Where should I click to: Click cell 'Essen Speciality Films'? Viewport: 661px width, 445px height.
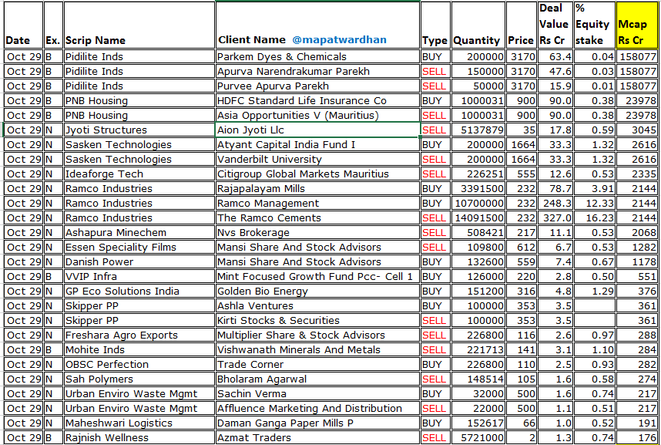(139, 247)
